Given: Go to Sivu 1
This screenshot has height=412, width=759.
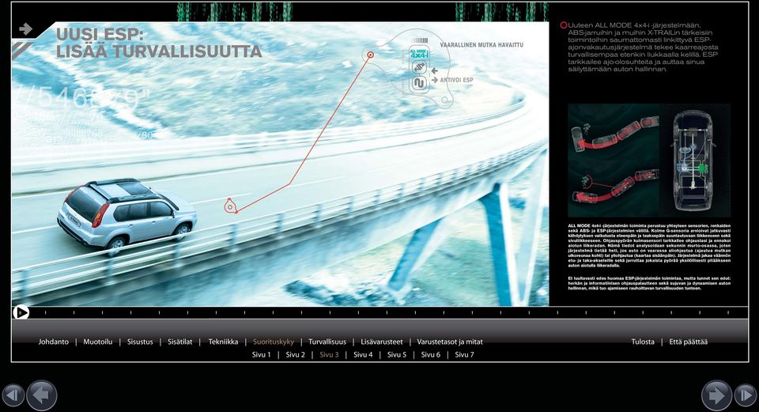Looking at the screenshot, I should click(x=262, y=355).
